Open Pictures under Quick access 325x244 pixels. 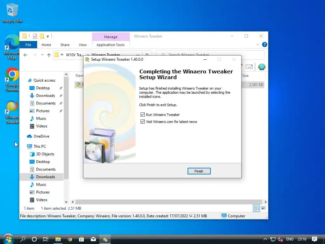click(x=43, y=111)
